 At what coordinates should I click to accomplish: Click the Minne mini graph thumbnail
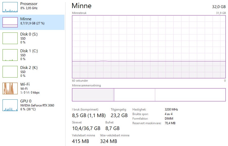pyautogui.click(x=10, y=22)
